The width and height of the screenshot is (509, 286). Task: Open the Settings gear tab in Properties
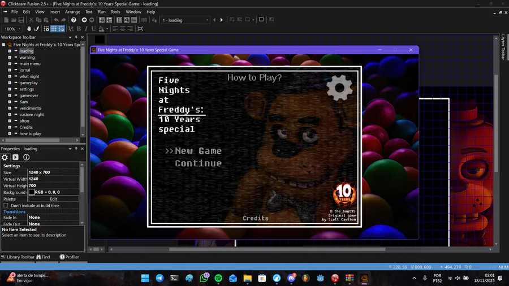pos(5,157)
